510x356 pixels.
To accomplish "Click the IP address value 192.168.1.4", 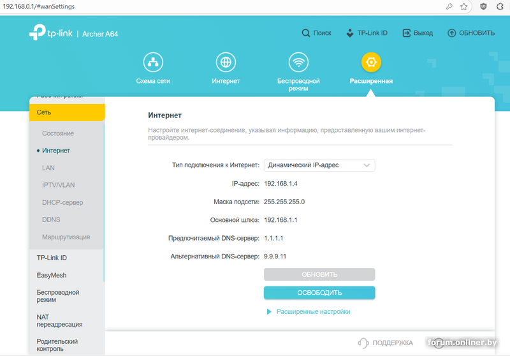I will point(280,184).
